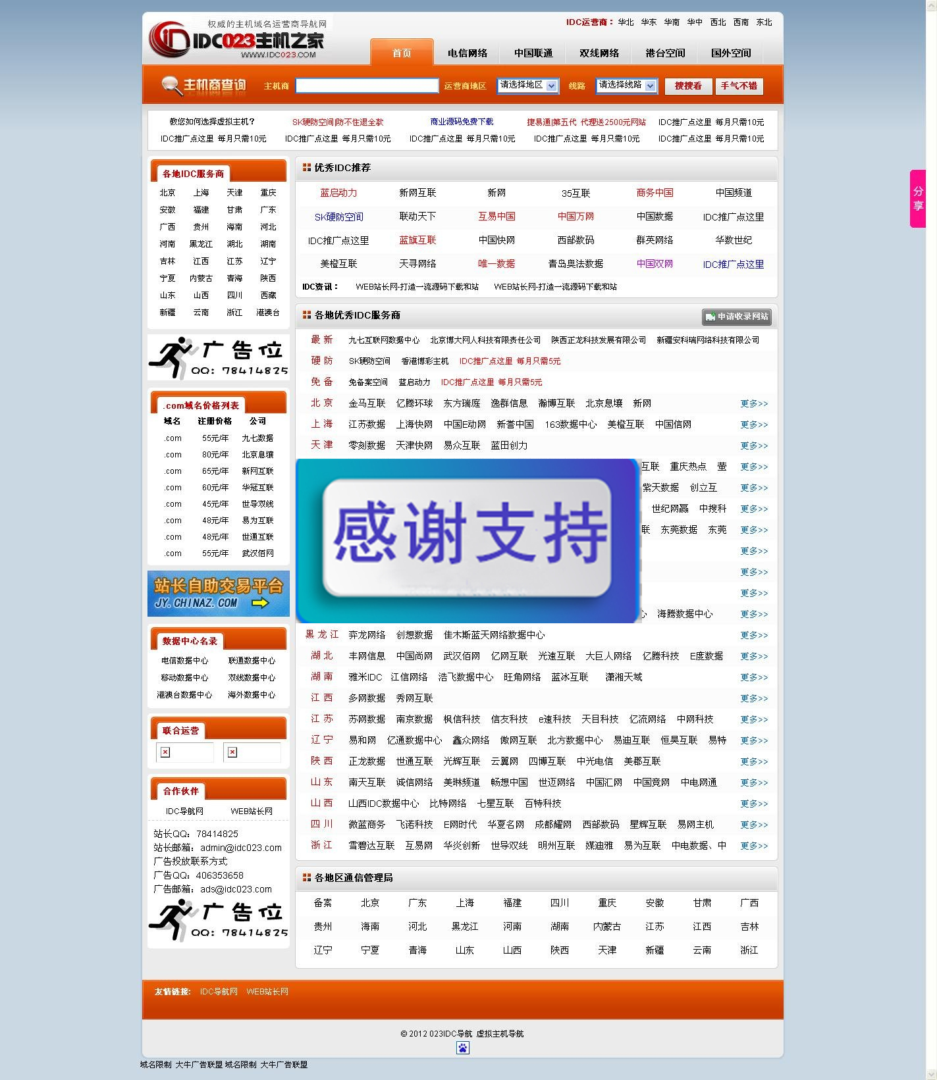
Task: Open 商业源码免费下载 link
Action: 462,122
